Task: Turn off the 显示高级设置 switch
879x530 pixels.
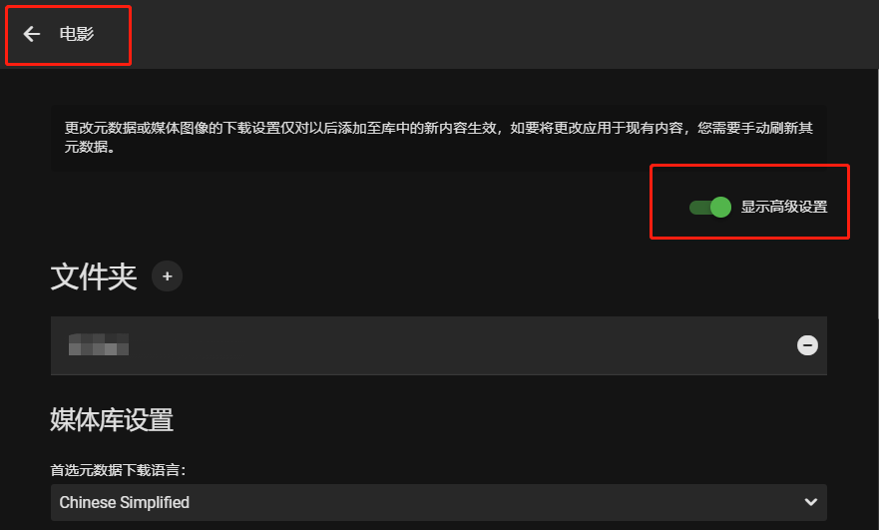Action: pos(709,207)
